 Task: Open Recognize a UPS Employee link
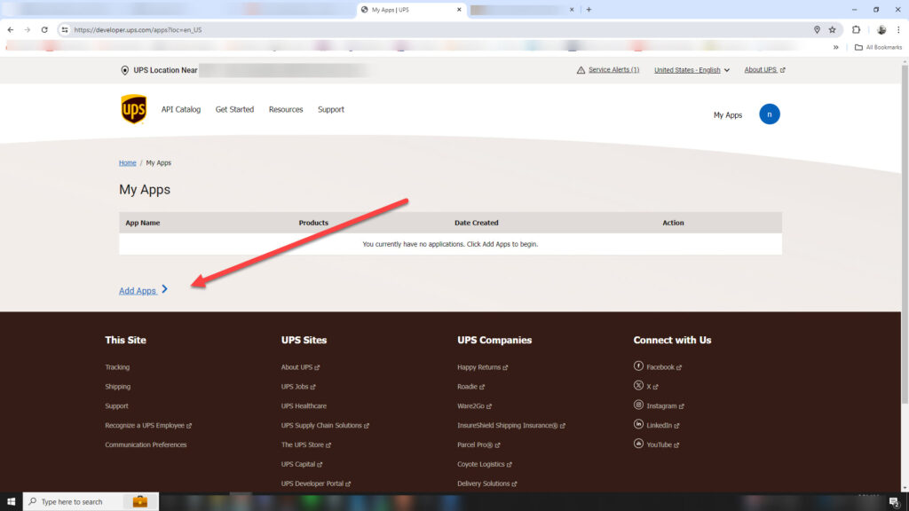click(148, 425)
